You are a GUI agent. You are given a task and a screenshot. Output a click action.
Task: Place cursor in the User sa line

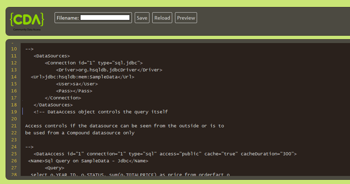[77, 84]
